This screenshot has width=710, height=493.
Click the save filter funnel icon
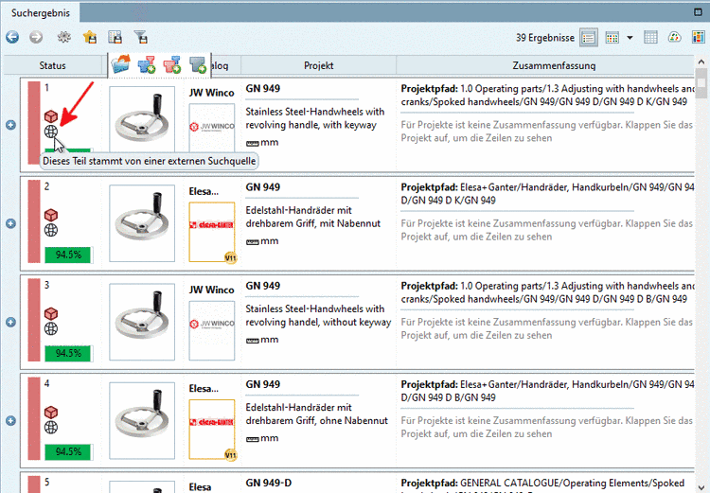[x=141, y=37]
